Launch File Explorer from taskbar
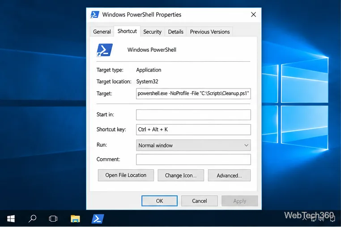This screenshot has width=341, height=227. pyautogui.click(x=75, y=219)
